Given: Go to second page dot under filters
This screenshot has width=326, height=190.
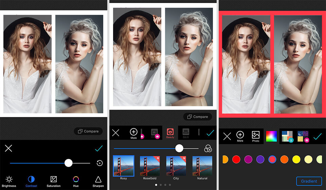Looking at the screenshot, I should coord(161,185).
